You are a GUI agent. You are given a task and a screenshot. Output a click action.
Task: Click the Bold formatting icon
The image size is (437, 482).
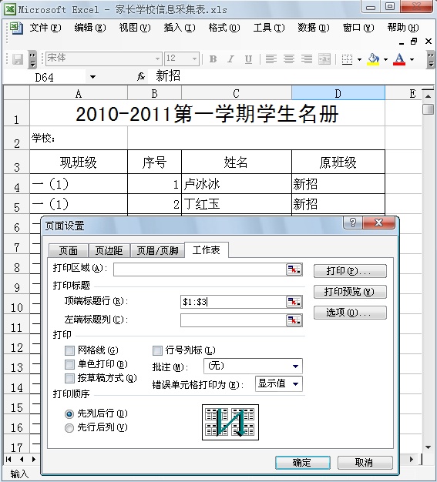213,59
